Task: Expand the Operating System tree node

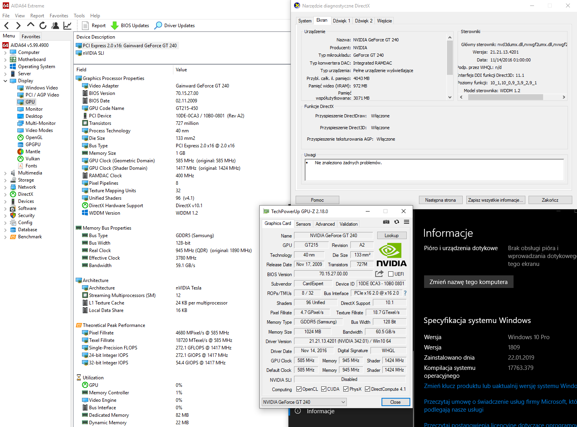Action: 5,67
